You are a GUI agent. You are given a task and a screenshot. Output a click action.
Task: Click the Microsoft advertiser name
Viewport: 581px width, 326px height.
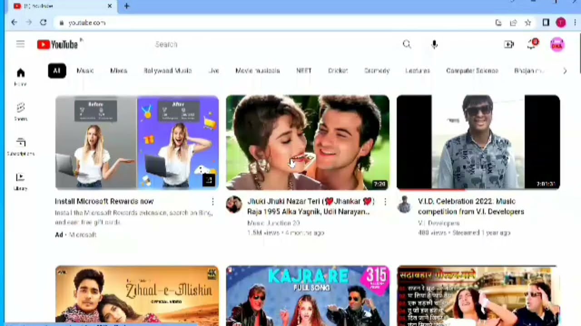tap(83, 235)
